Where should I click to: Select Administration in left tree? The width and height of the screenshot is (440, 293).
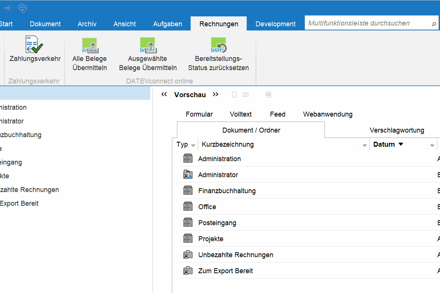point(13,107)
